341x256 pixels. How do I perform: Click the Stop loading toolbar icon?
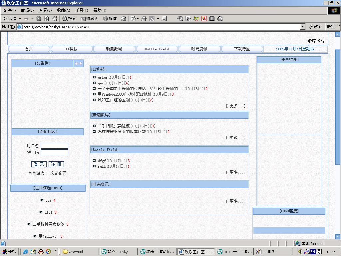39,19
